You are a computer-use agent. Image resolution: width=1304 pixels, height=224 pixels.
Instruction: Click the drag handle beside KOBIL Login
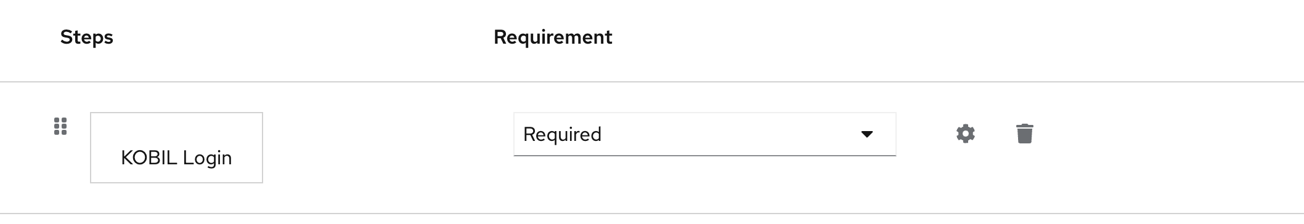60,126
